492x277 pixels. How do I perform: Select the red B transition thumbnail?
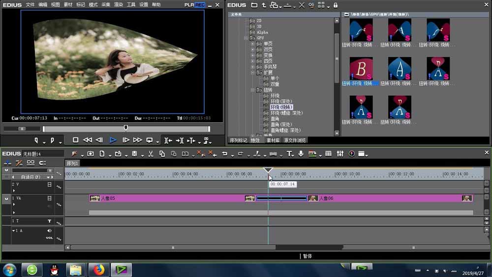[x=361, y=69]
